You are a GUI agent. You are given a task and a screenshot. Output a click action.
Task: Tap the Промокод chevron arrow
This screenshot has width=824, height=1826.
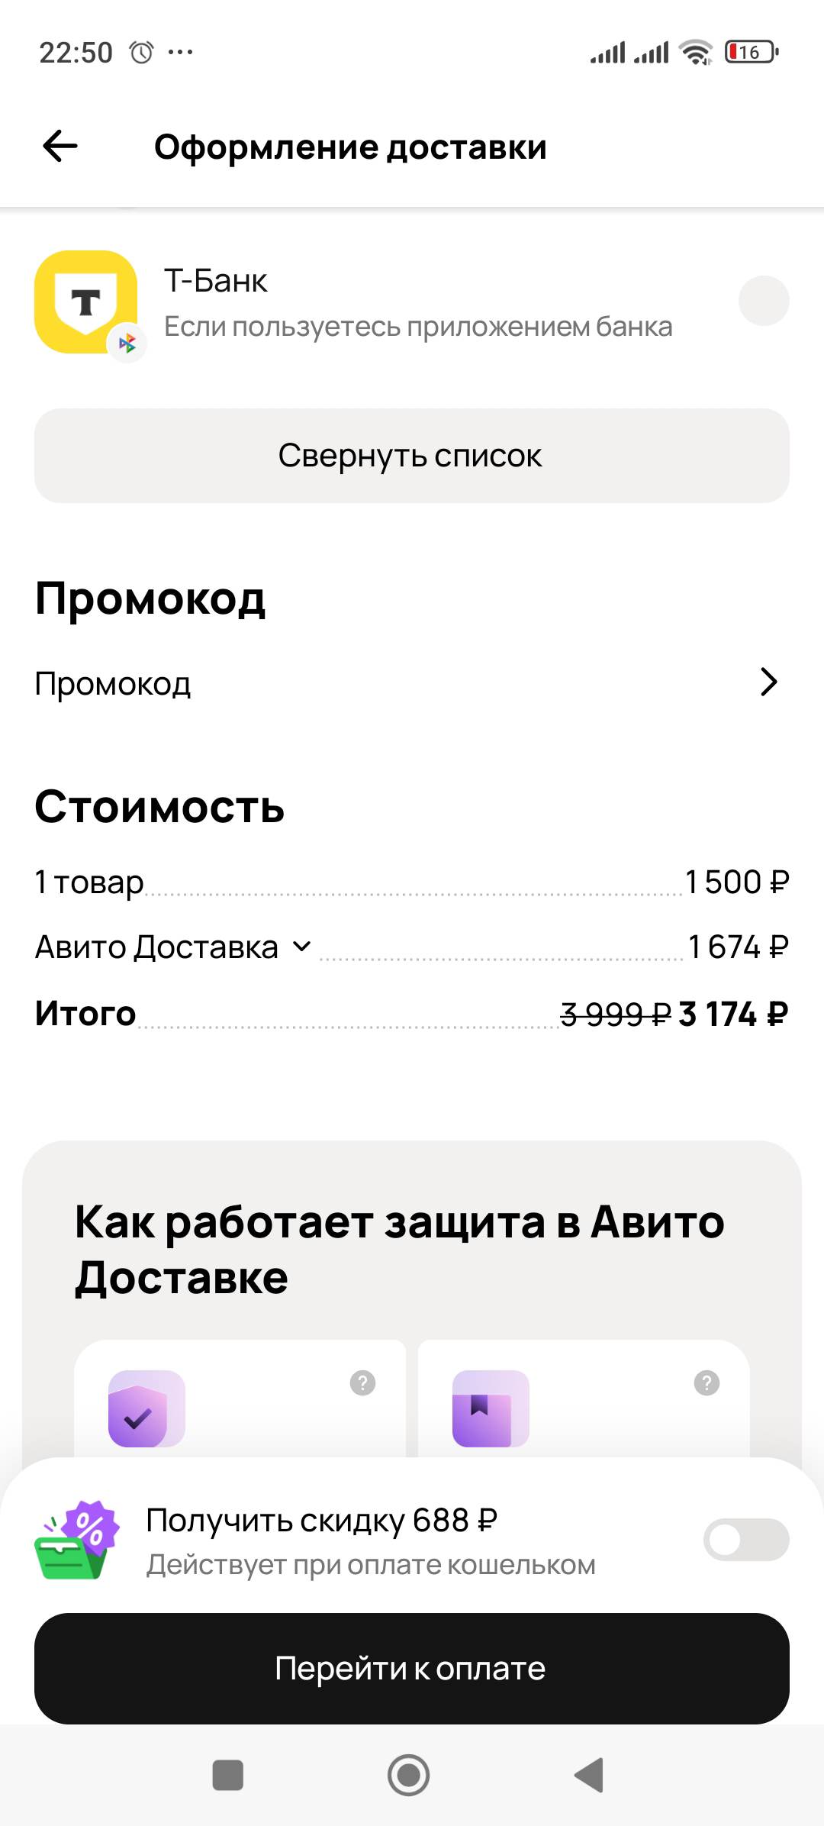click(768, 682)
